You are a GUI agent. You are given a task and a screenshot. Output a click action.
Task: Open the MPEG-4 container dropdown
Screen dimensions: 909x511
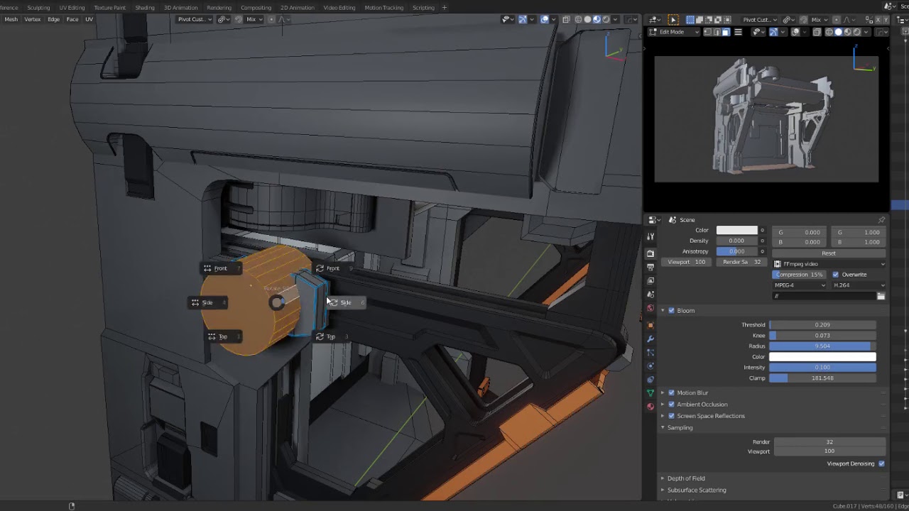coord(800,285)
